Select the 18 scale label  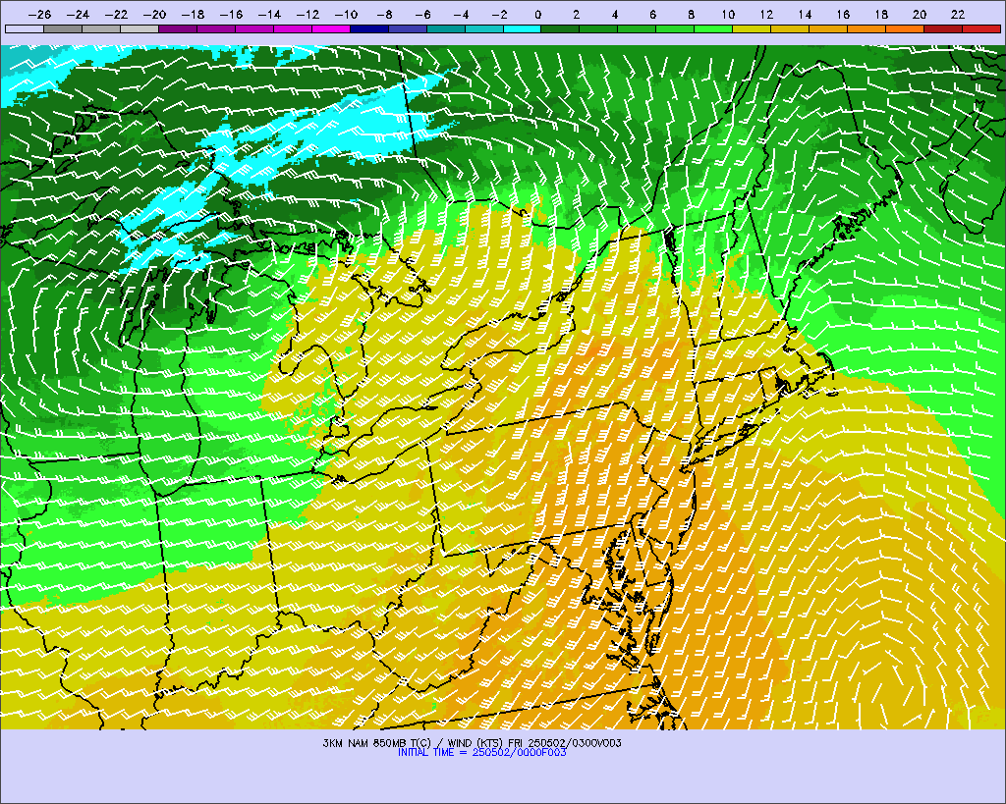click(x=881, y=14)
